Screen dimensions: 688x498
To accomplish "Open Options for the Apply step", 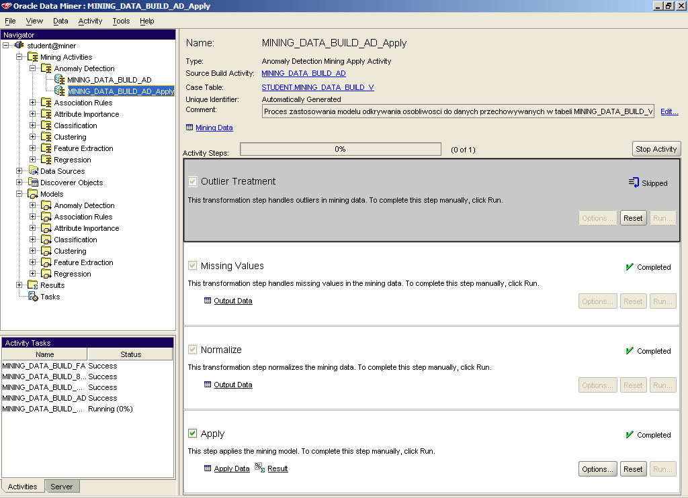I will [x=597, y=469].
